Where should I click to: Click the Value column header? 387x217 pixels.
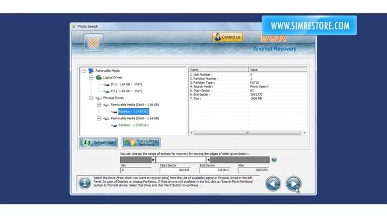(278, 70)
